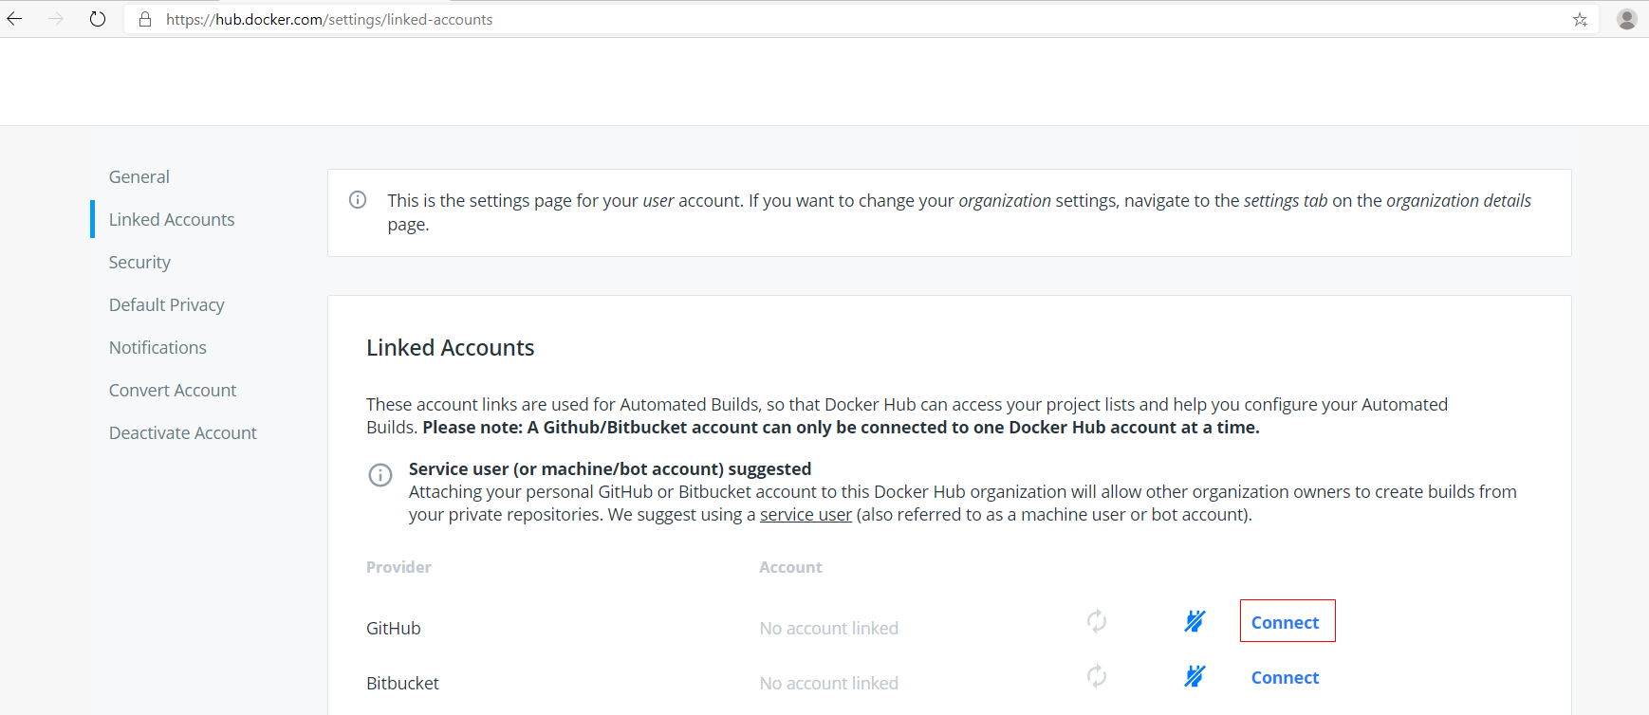Click the padlock site security icon

pos(145,19)
